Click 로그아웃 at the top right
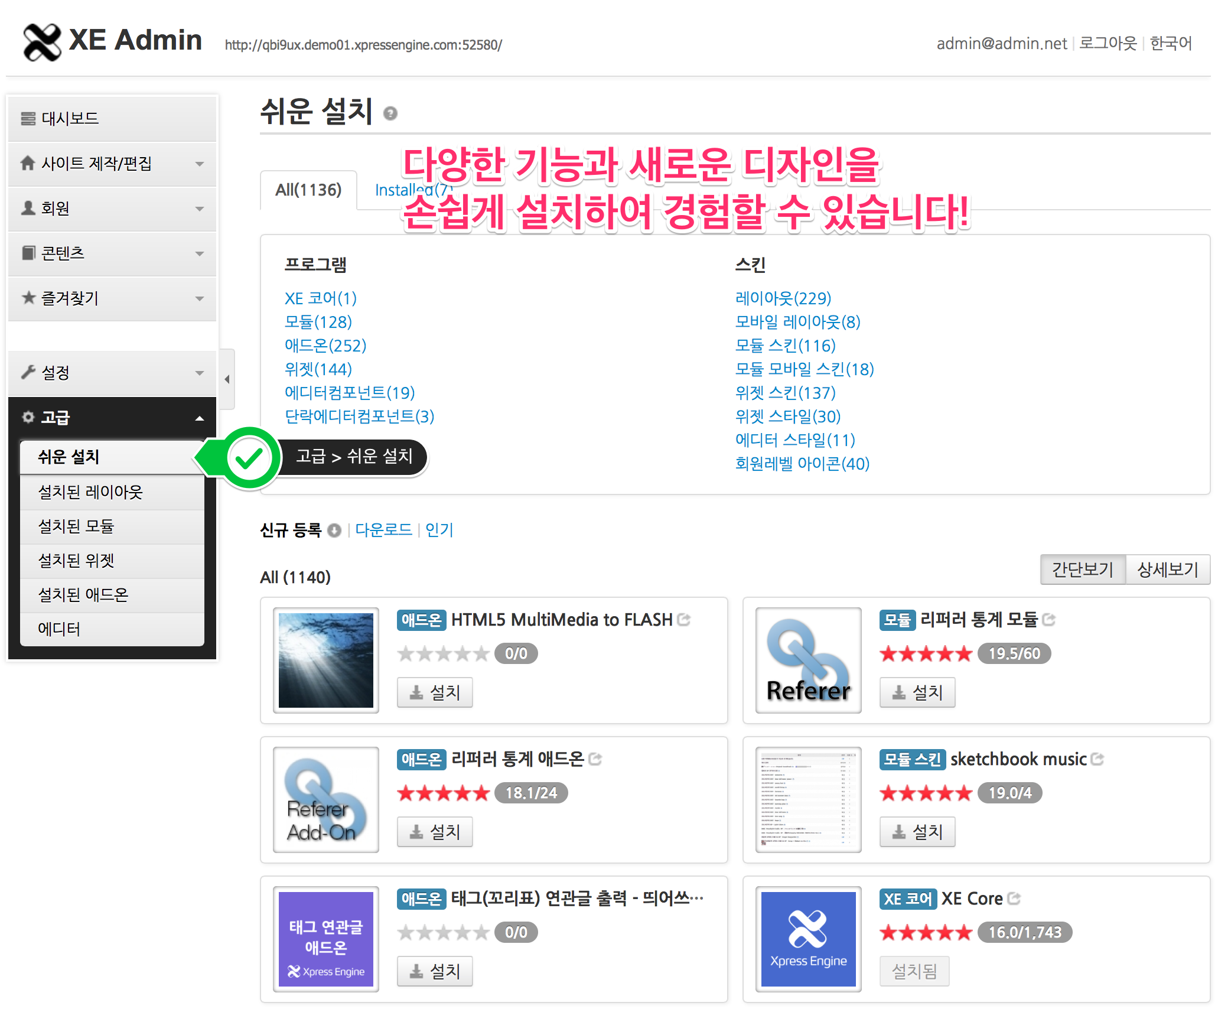 [x=1107, y=43]
